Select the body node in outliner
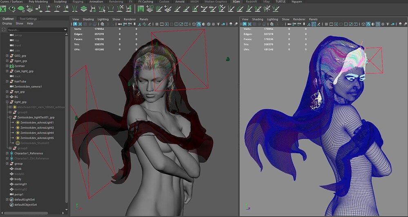Image resolution: width=408 pixels, height=217 pixels. click(18, 179)
